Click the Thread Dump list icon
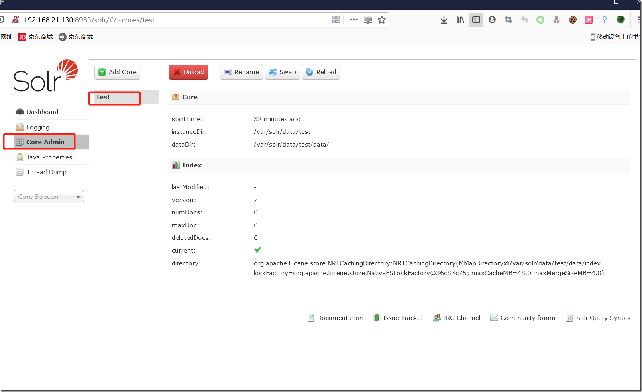 tap(20, 172)
